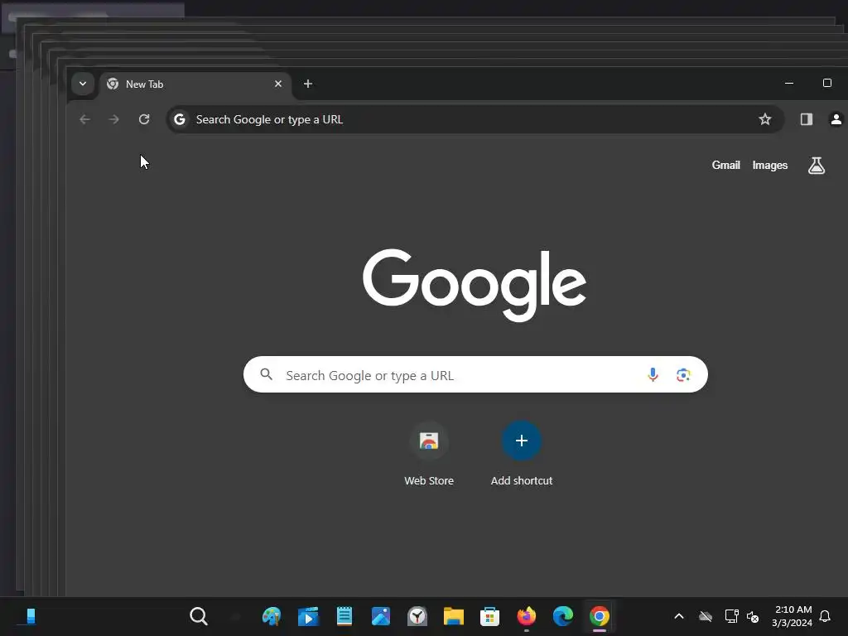Click the Google logo
848x636 pixels.
pyautogui.click(x=475, y=285)
